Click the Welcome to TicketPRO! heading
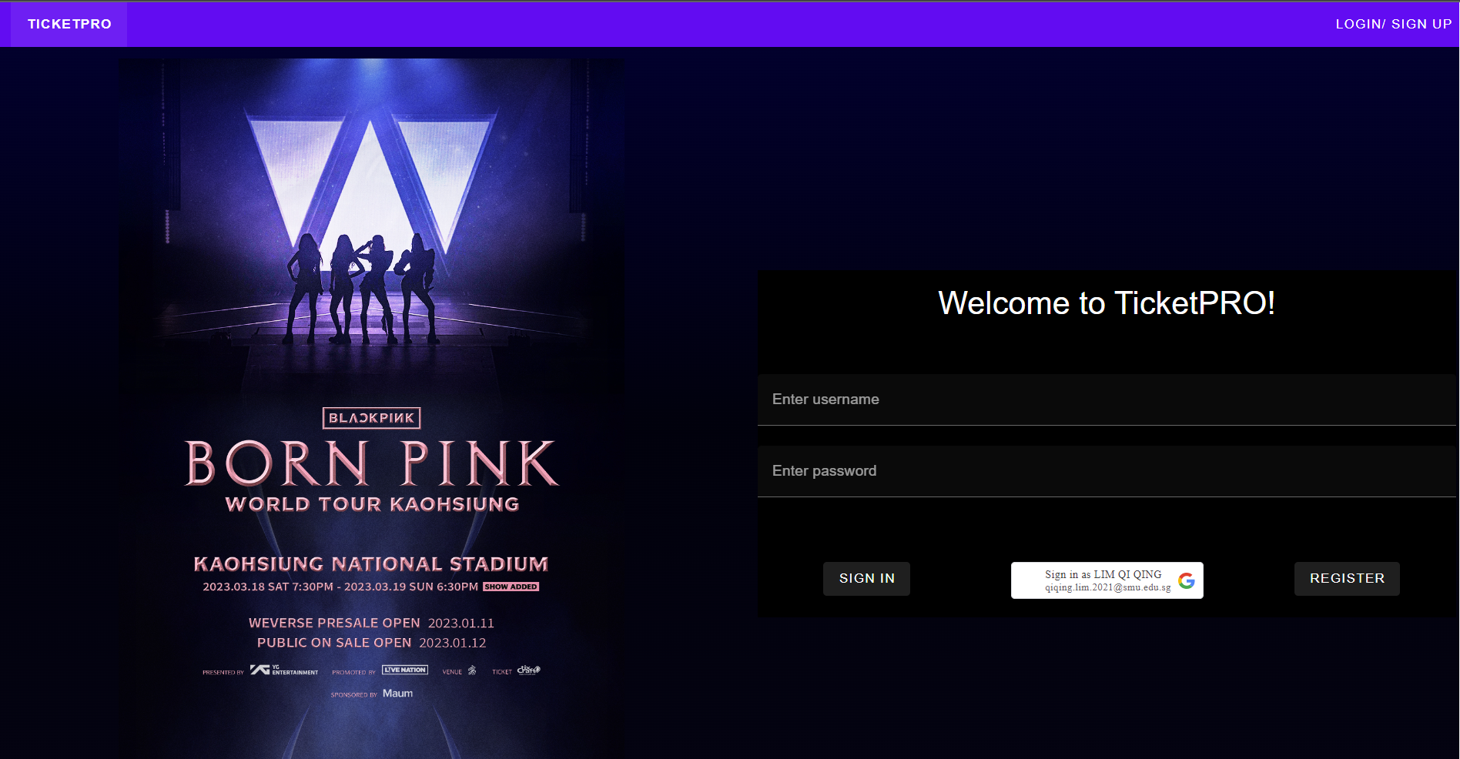1460x759 pixels. tap(1106, 303)
